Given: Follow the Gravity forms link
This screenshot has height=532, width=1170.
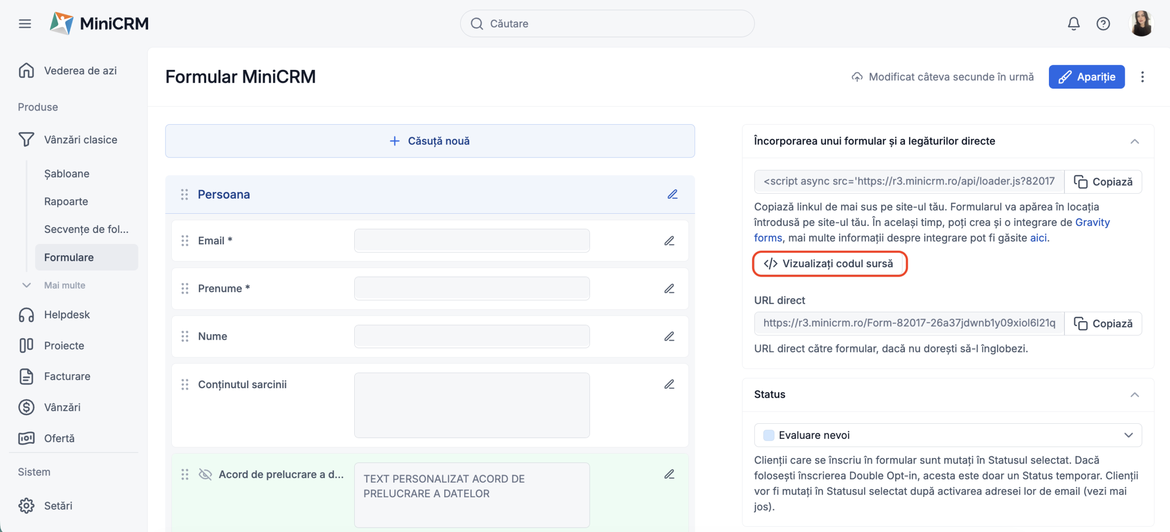Looking at the screenshot, I should coord(1092,222).
